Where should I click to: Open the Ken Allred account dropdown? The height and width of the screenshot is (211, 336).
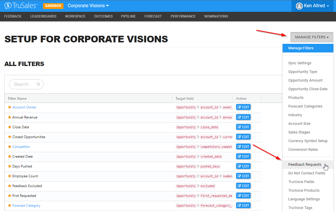click(x=312, y=6)
